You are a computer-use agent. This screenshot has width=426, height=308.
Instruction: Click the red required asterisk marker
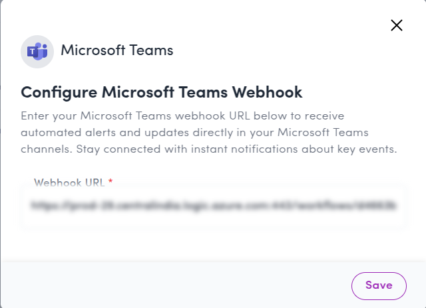pos(110,181)
